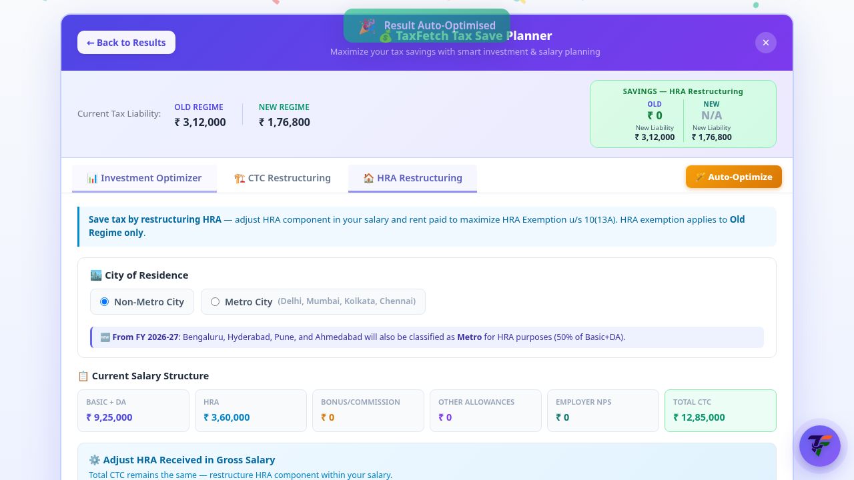Select the HRA Restructuring tab
The image size is (854, 480).
(x=412, y=178)
